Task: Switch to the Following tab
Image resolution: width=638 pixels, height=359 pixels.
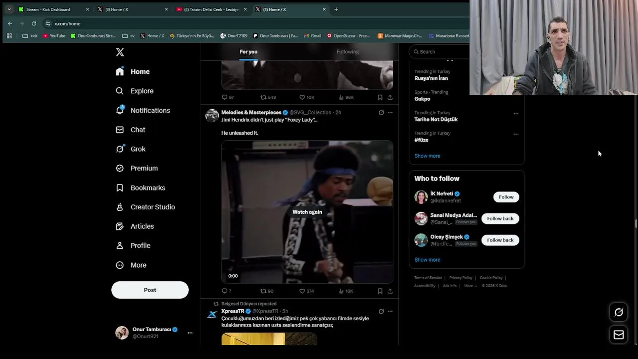Action: [x=347, y=52]
